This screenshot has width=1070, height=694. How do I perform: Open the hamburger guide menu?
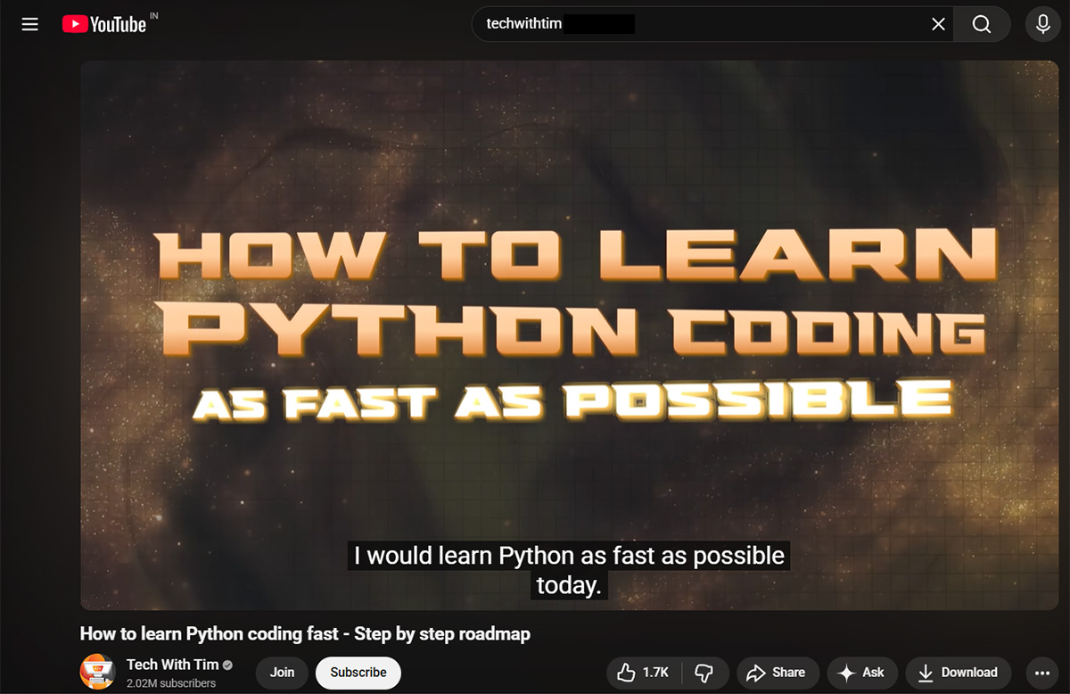pos(29,24)
